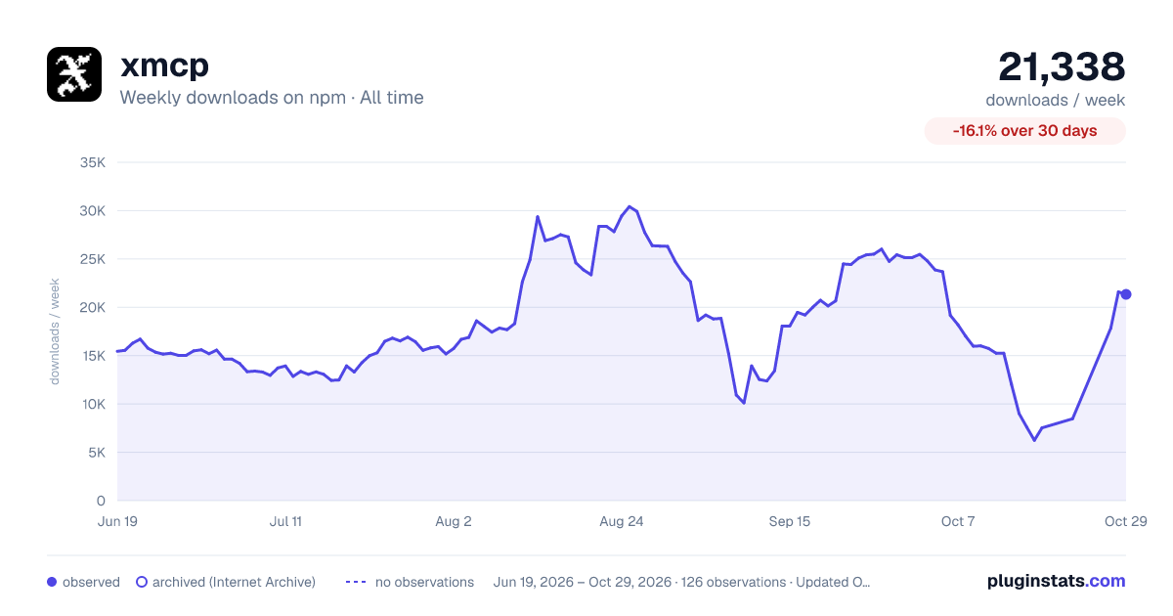Click the 'downloads / week' label under the count
Viewport: 1173px width, 616px height.
pyautogui.click(x=1056, y=100)
